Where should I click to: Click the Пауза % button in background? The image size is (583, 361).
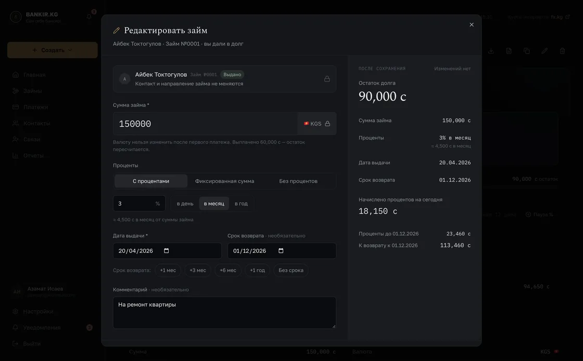tap(539, 215)
